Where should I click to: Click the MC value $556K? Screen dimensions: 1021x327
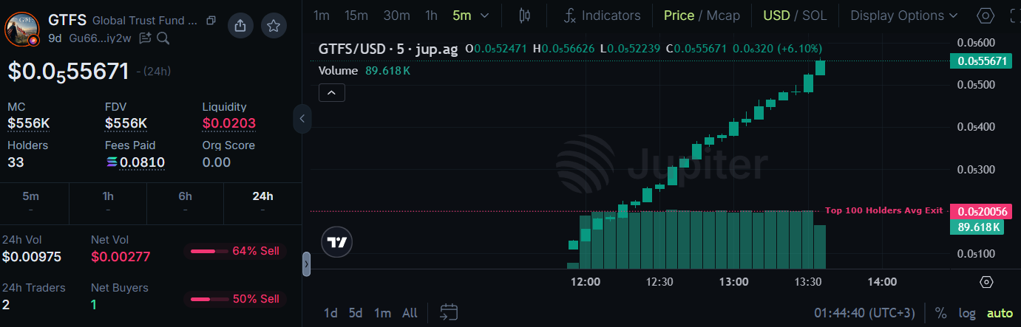29,123
